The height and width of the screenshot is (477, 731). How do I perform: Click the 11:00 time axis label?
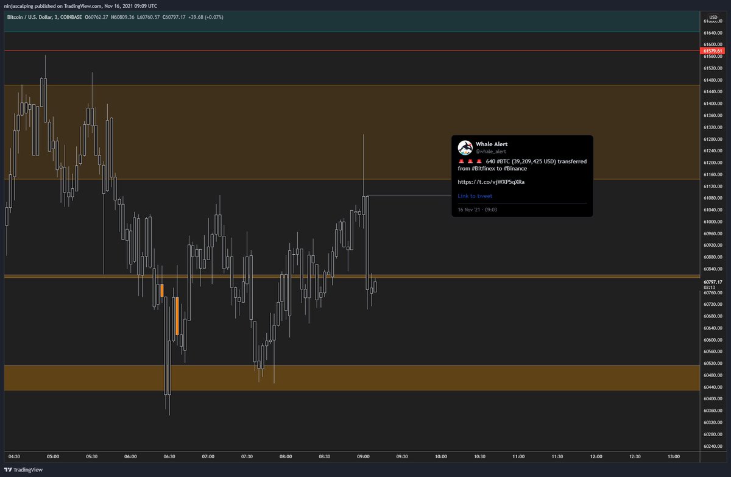click(x=518, y=456)
